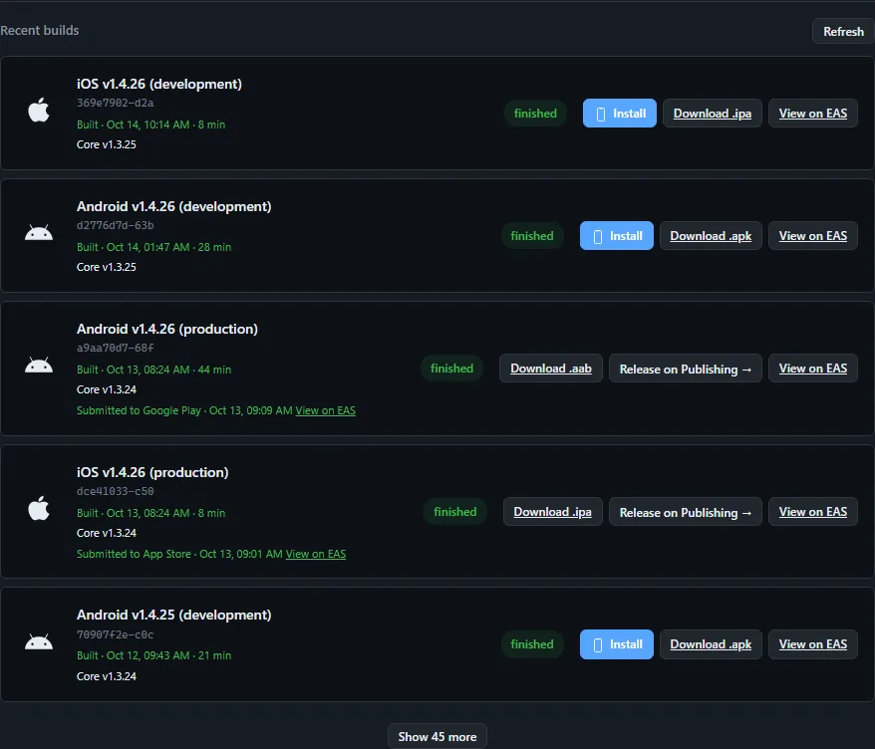Viewport: 875px width, 749px height.
Task: Click Apple icon of iOS v1.4.26 development build
Action: coord(39,110)
